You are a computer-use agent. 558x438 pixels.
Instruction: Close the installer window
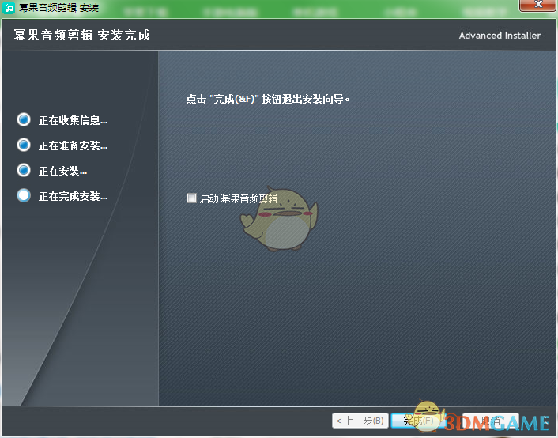tap(538, 5)
